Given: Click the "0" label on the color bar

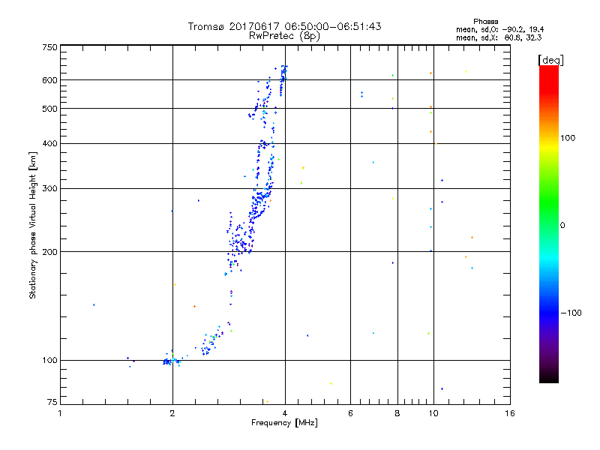Looking at the screenshot, I should [562, 225].
